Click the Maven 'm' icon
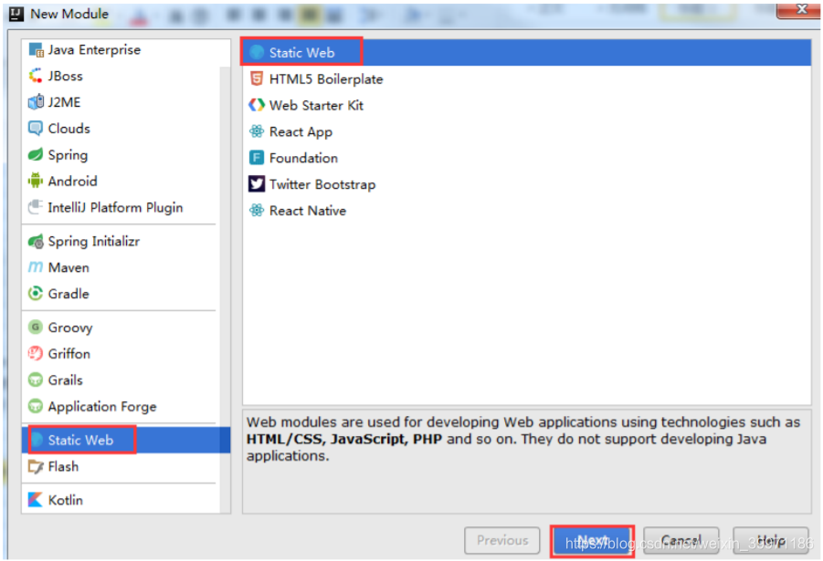The width and height of the screenshot is (823, 561). click(x=36, y=267)
